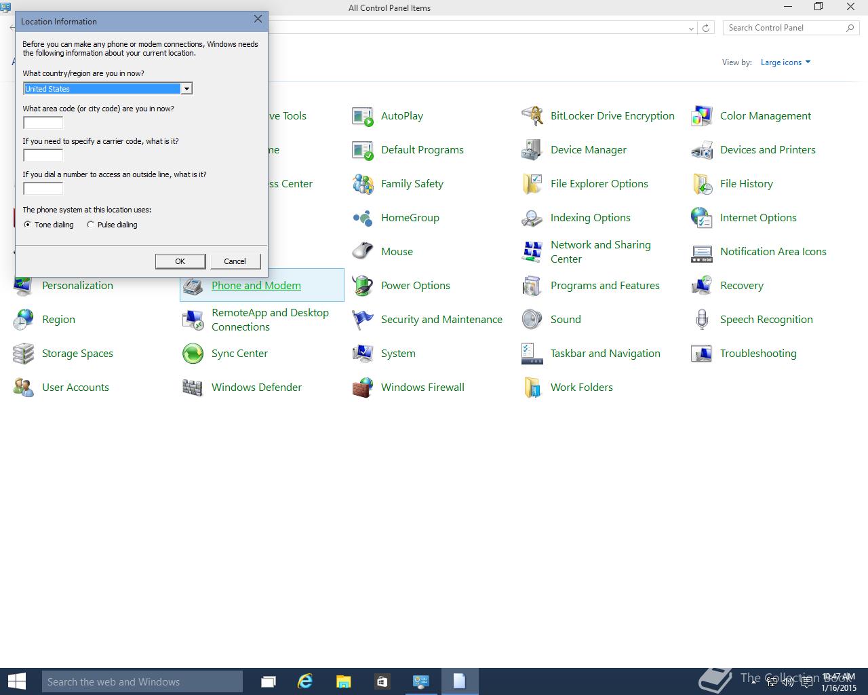Close the Location Information dialog

click(x=258, y=19)
